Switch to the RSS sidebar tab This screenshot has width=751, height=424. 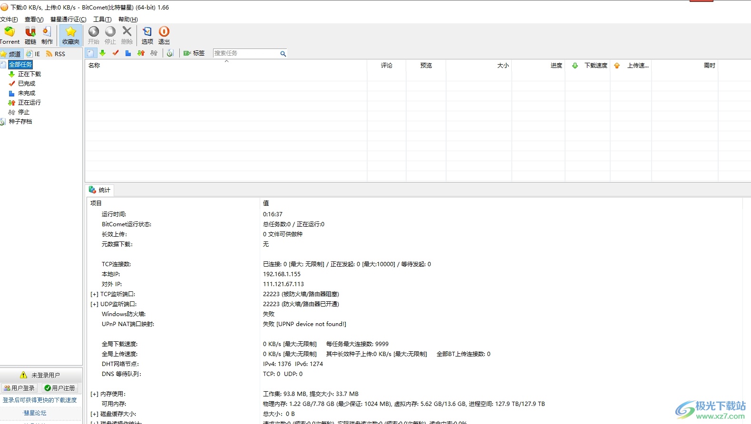[x=56, y=54]
